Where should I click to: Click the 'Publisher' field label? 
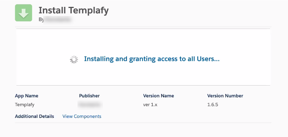click(89, 96)
